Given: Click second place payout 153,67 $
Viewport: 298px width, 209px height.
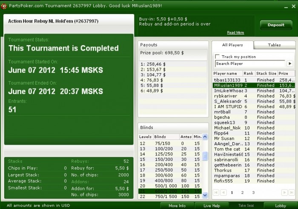Looking at the screenshot, I should coord(153,69).
